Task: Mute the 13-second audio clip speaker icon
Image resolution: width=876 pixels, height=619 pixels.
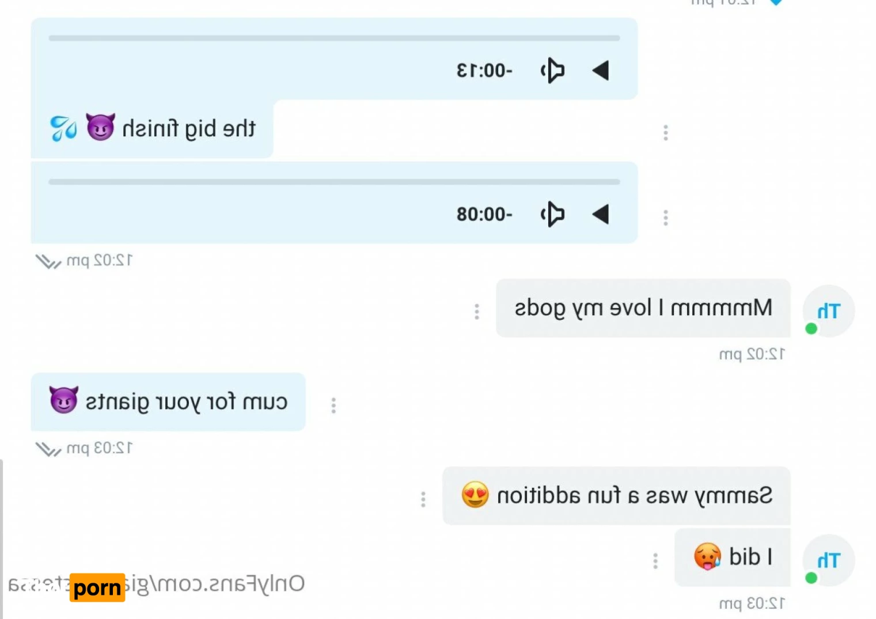Action: (x=552, y=71)
